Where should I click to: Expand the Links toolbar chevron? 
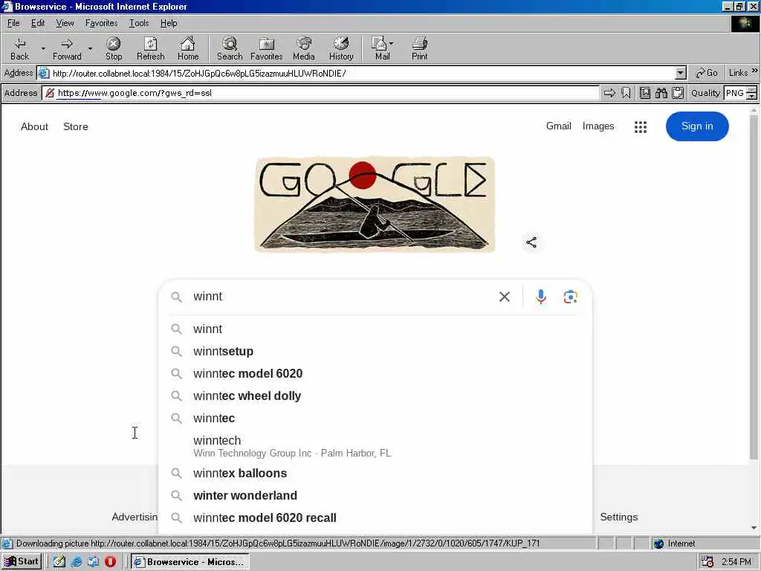(755, 71)
